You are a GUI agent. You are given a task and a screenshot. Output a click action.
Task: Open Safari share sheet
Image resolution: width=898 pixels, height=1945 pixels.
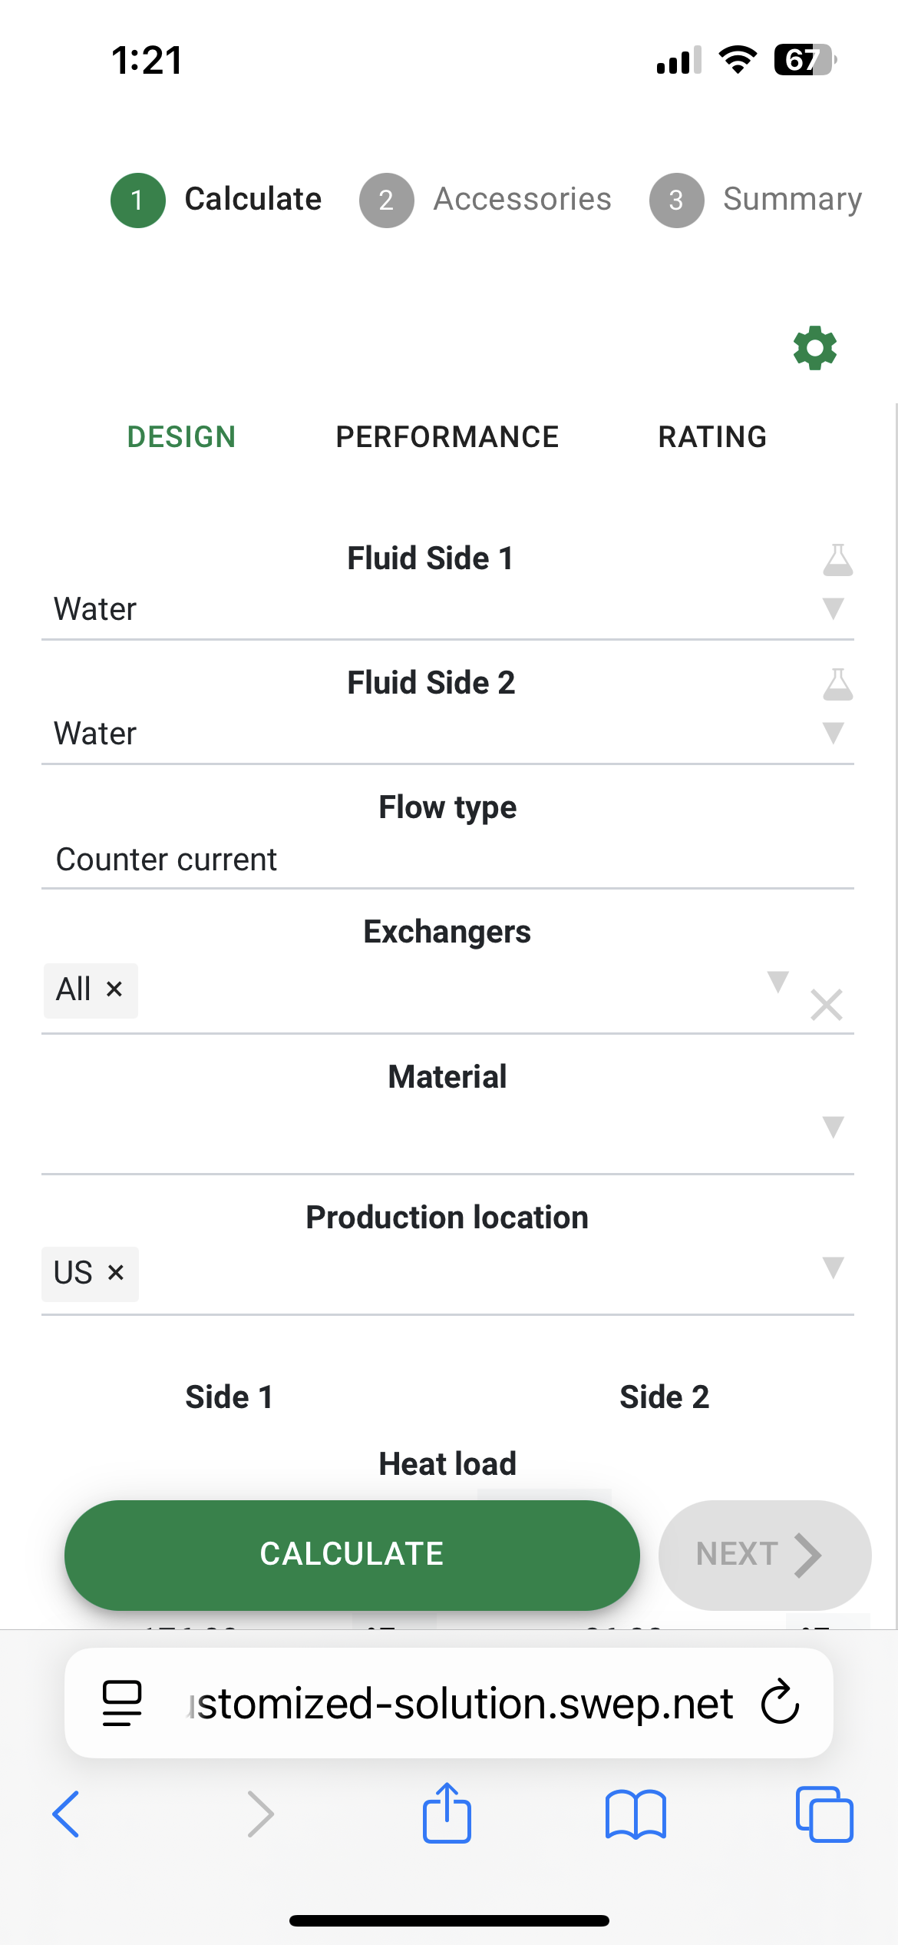pyautogui.click(x=447, y=1814)
